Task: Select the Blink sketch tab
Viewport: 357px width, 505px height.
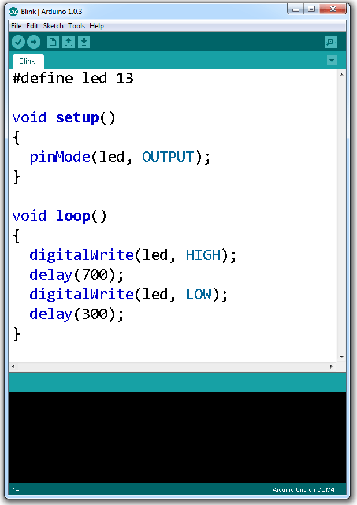Action: 27,61
